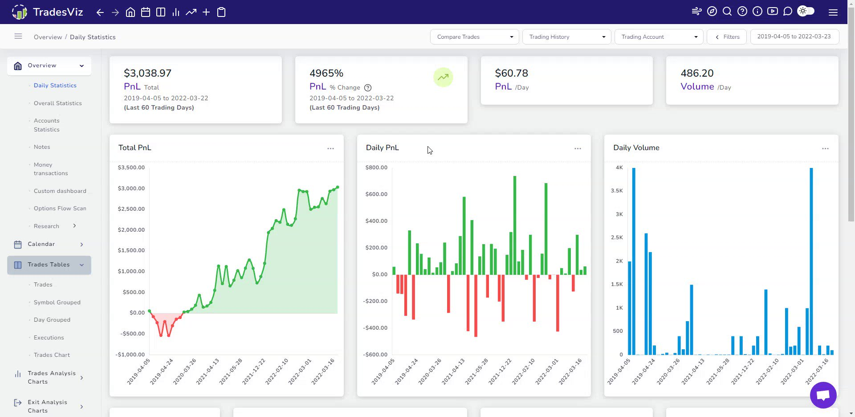Open the Trading Account dropdown

click(x=659, y=37)
